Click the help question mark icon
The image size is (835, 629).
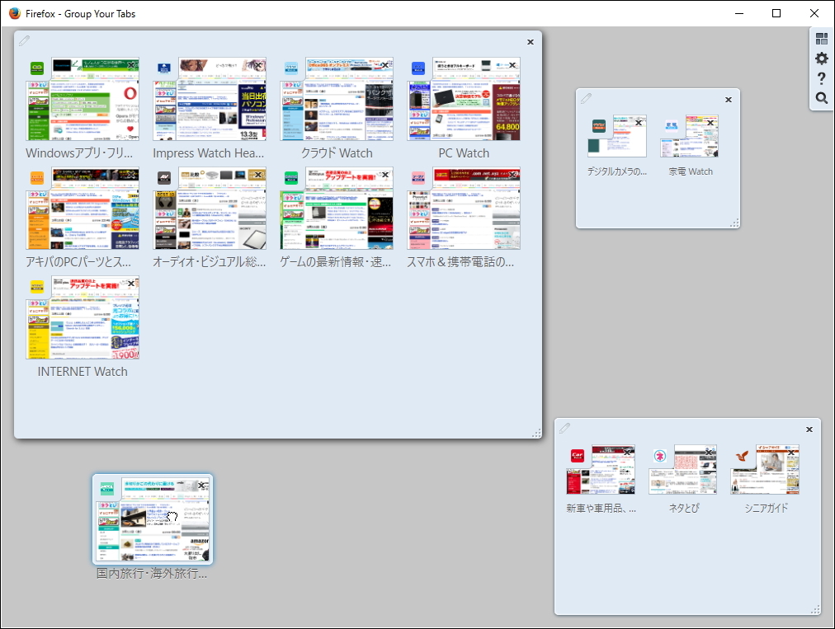point(822,78)
